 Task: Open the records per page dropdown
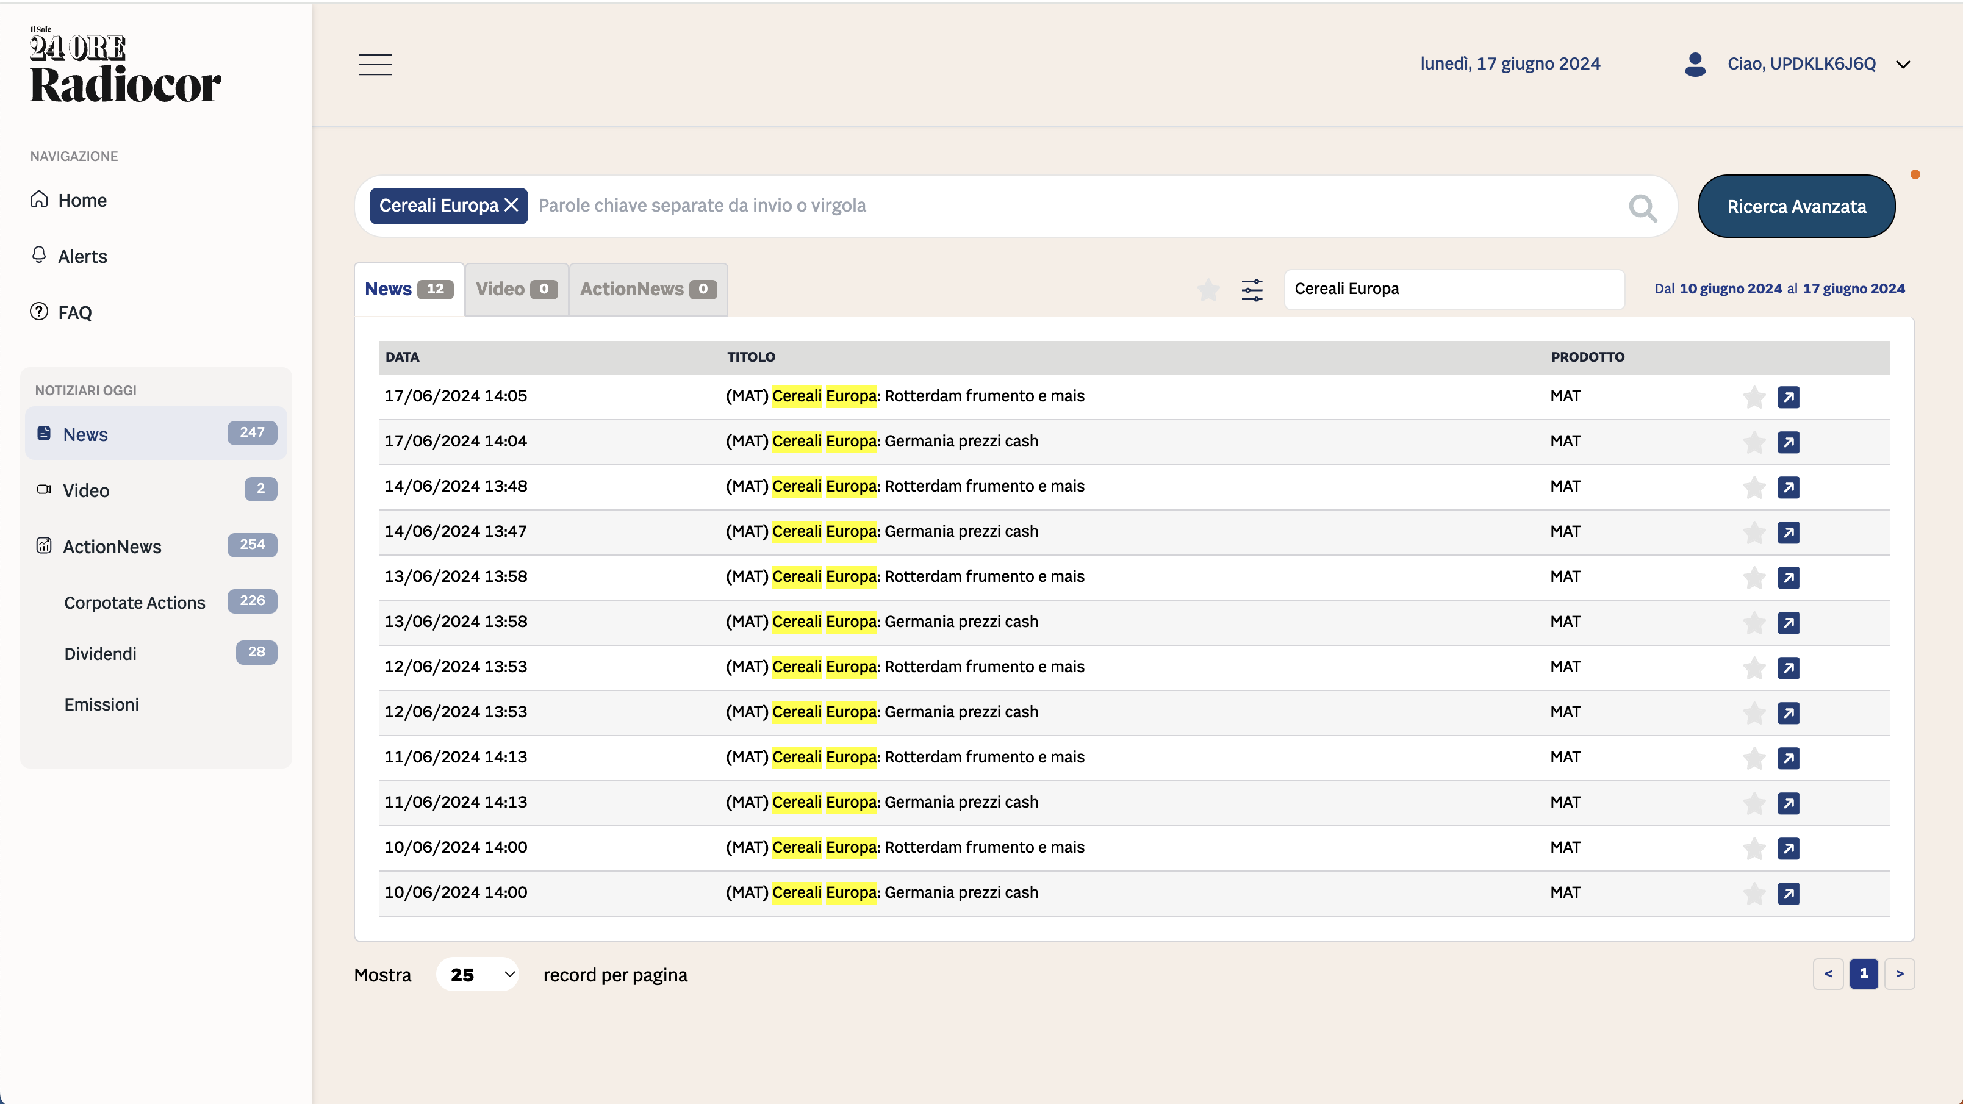point(478,975)
